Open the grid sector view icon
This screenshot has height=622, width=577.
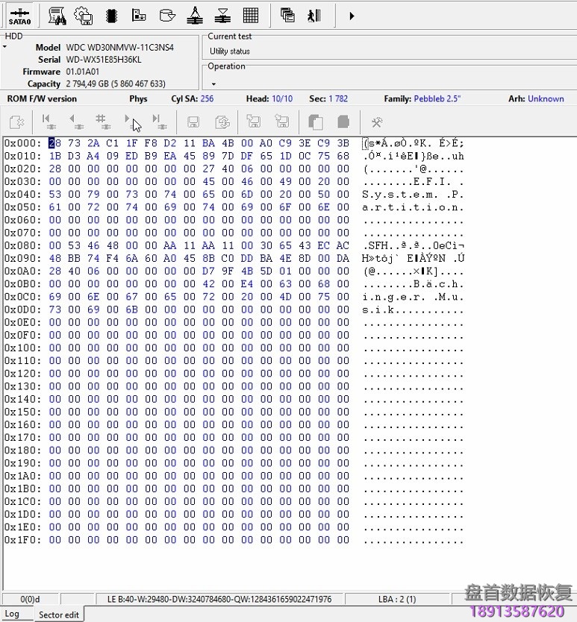[x=251, y=16]
